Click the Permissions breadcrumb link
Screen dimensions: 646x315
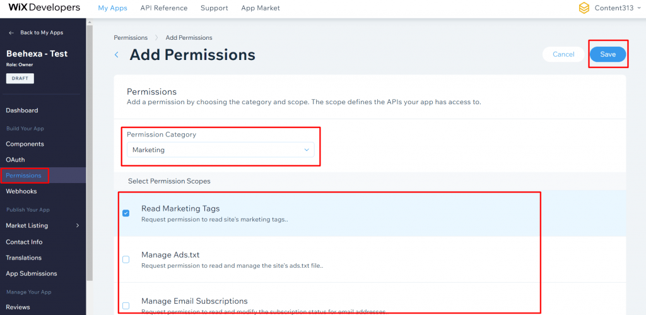click(x=131, y=38)
